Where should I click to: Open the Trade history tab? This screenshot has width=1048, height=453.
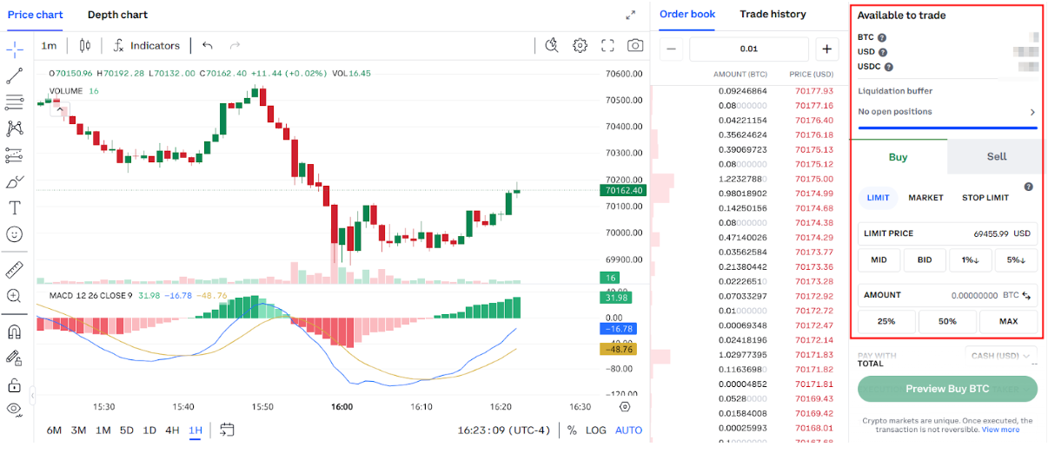pos(773,14)
